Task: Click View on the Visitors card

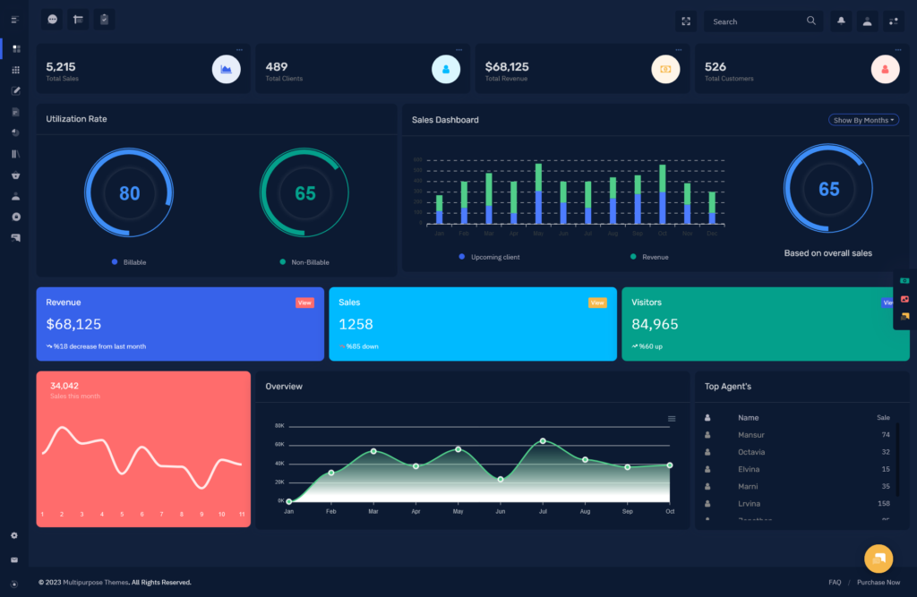Action: coord(887,303)
